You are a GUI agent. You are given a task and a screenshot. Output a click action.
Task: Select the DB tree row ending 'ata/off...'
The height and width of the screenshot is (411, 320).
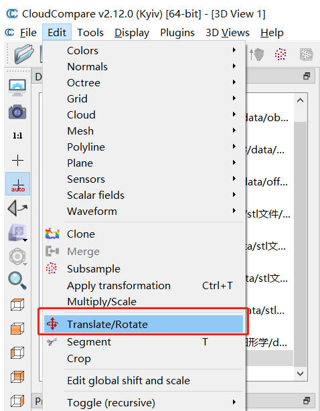pyautogui.click(x=268, y=182)
